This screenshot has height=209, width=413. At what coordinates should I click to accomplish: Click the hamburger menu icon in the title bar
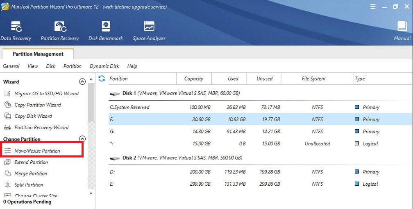(373, 7)
